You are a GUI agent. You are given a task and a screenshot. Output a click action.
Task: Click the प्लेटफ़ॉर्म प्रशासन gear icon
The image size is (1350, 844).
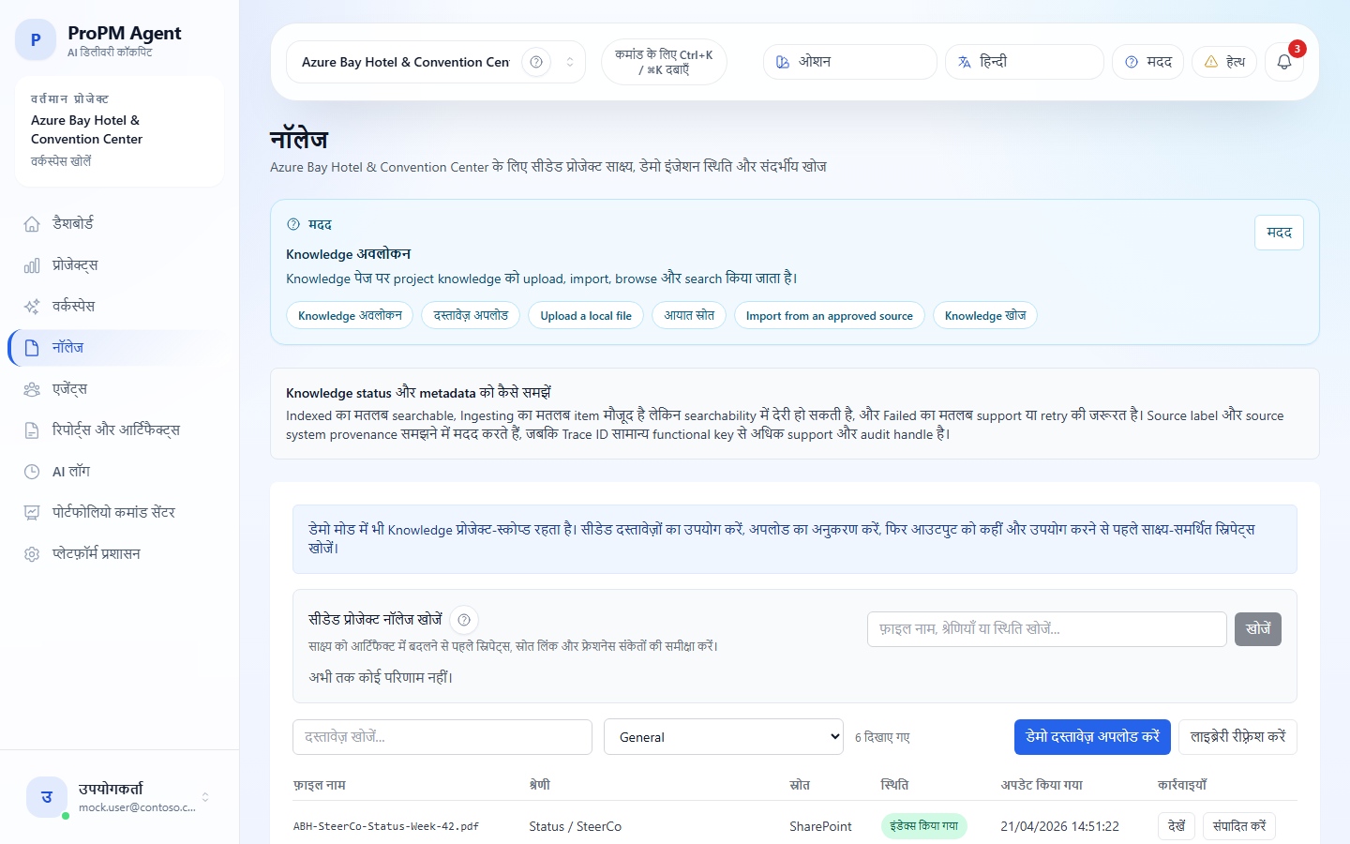32,554
